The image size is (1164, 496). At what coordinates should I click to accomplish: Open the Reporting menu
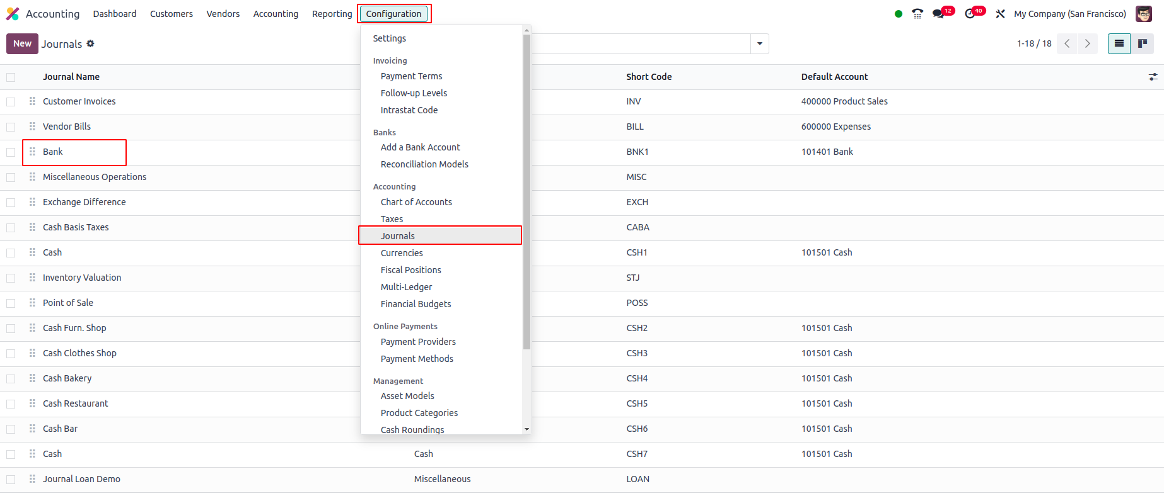(332, 14)
